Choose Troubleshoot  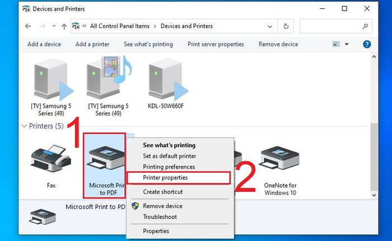(x=160, y=217)
